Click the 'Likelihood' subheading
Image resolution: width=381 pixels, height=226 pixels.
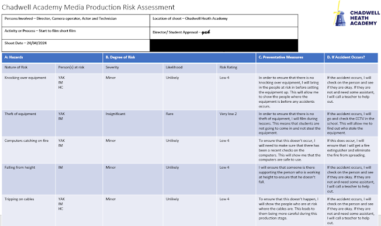(174, 67)
